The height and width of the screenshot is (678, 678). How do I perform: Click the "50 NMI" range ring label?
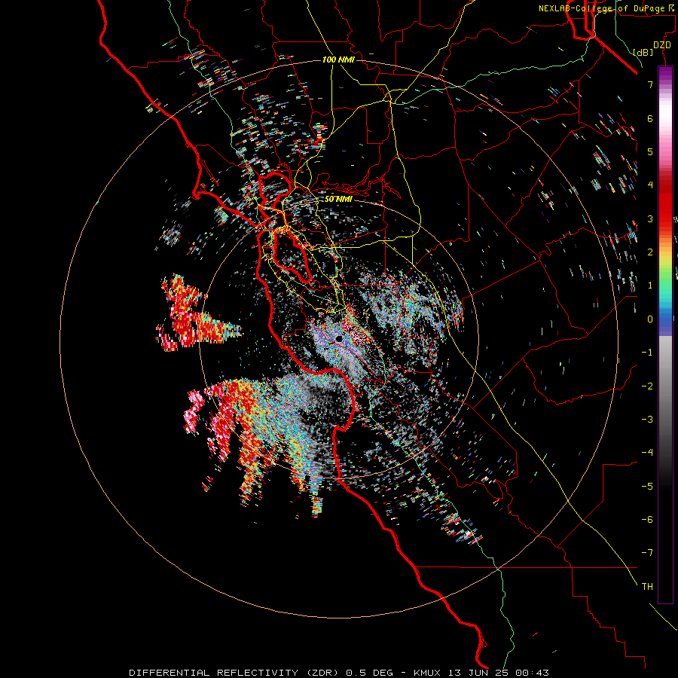click(338, 199)
